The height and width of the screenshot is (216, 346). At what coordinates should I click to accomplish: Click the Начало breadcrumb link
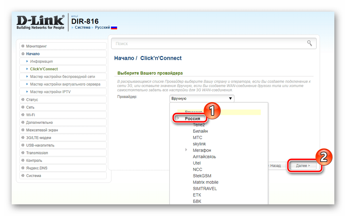point(124,58)
